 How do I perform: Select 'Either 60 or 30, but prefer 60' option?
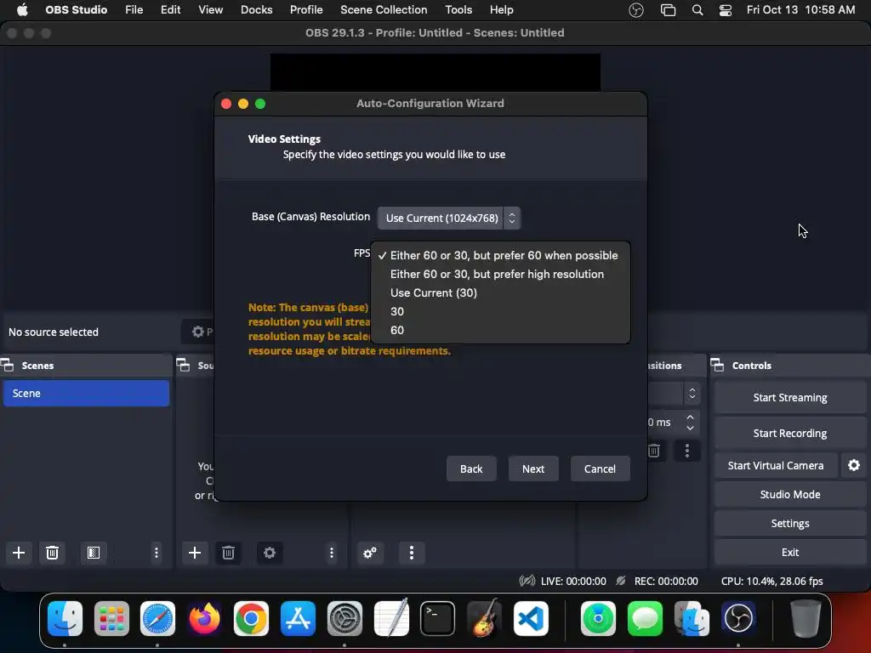click(500, 255)
